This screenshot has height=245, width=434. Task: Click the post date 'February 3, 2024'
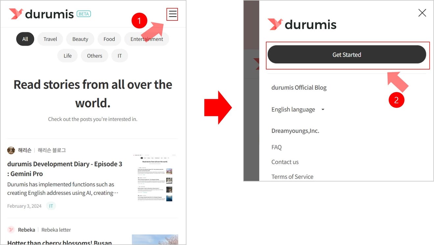(x=24, y=206)
